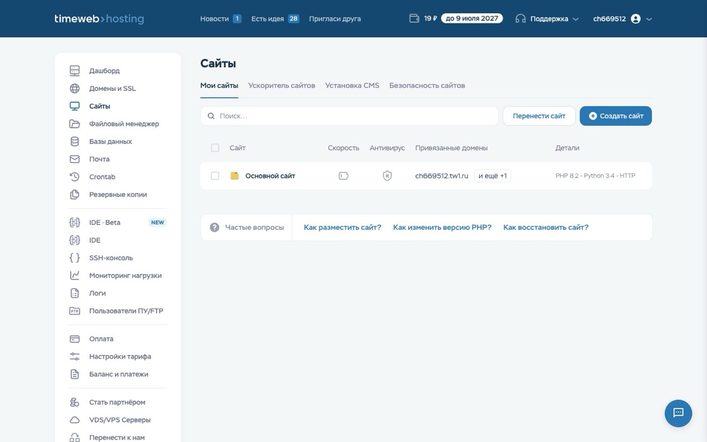Expand the 'и ещё +1' domains badge
Image resolution: width=707 pixels, height=442 pixels.
pos(492,176)
